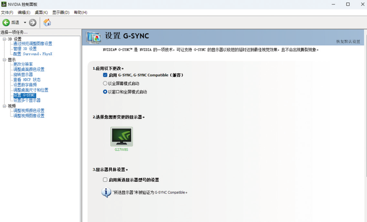Select the G27W8S monitor thumbnail
Screen dimensions: 367x222
click(x=122, y=137)
